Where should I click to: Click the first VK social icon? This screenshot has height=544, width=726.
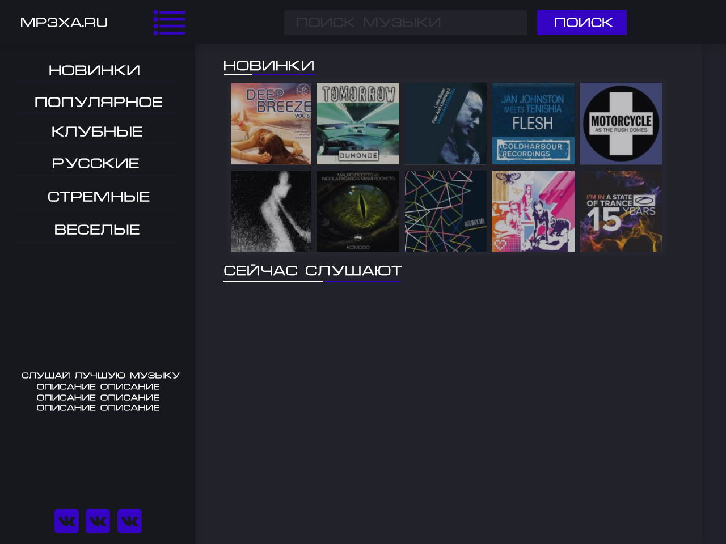tap(66, 521)
